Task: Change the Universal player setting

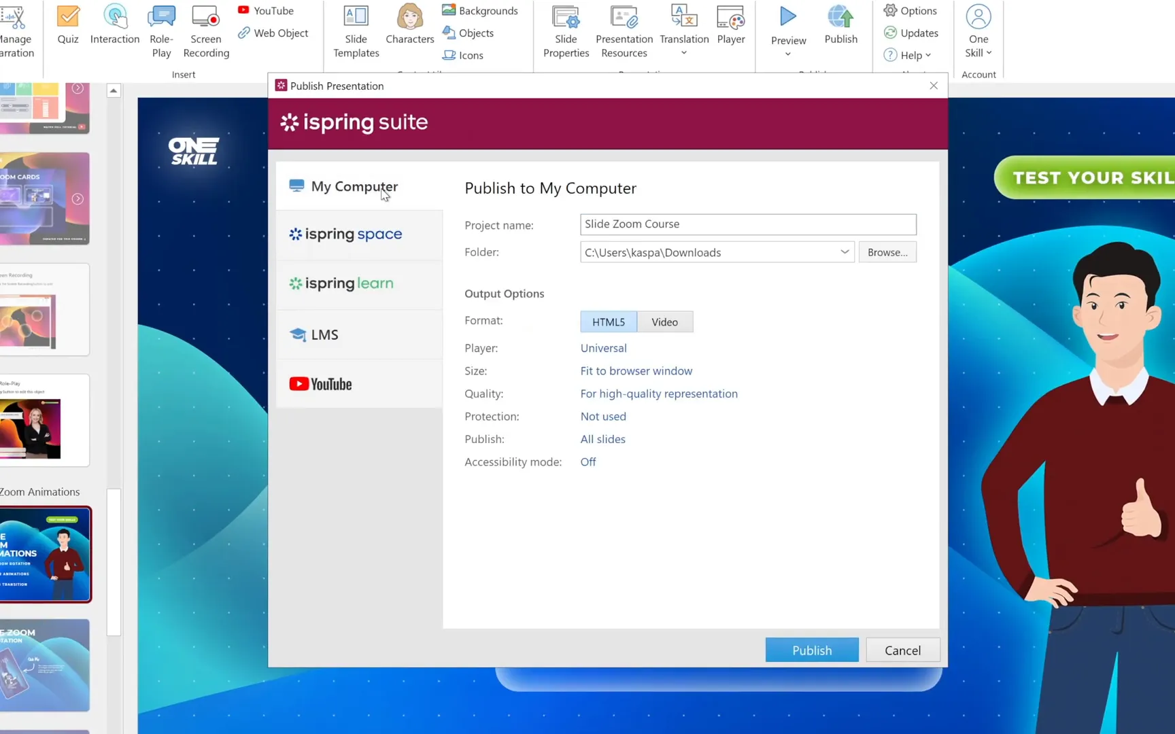Action: pos(603,348)
